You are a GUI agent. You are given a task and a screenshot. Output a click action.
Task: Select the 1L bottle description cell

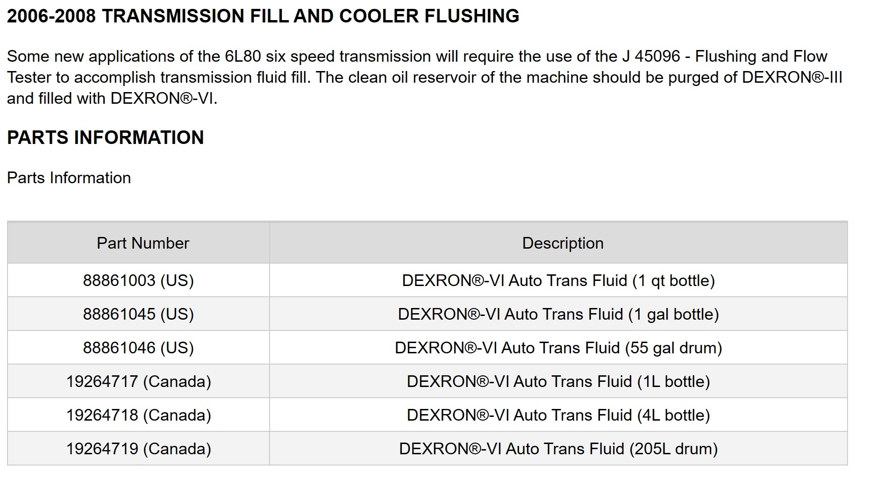coord(558,381)
